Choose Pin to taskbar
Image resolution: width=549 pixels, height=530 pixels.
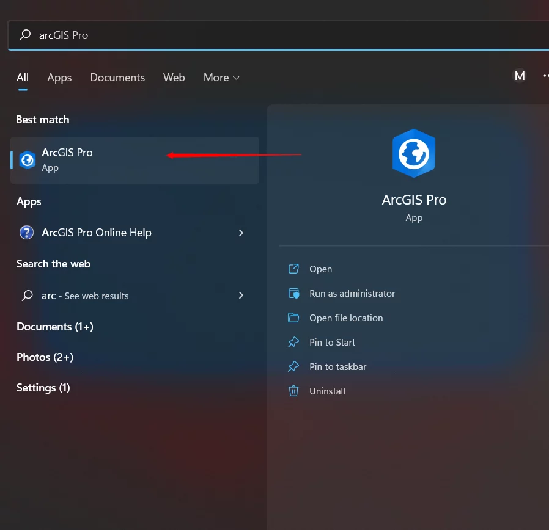(338, 367)
